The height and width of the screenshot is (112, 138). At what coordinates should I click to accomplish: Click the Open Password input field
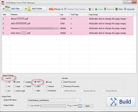pos(108,82)
